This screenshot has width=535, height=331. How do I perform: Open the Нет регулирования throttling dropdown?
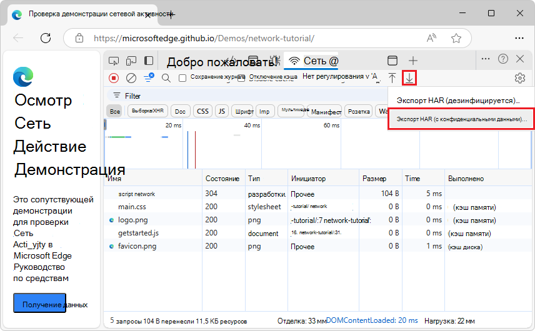click(x=340, y=77)
